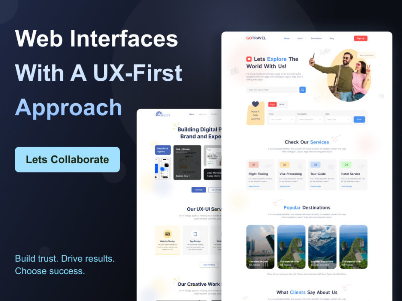Click the App Design phone icon
This screenshot has height=301, width=402.
[x=195, y=234]
